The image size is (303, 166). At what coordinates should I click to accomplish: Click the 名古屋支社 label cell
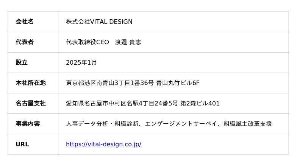(33, 104)
